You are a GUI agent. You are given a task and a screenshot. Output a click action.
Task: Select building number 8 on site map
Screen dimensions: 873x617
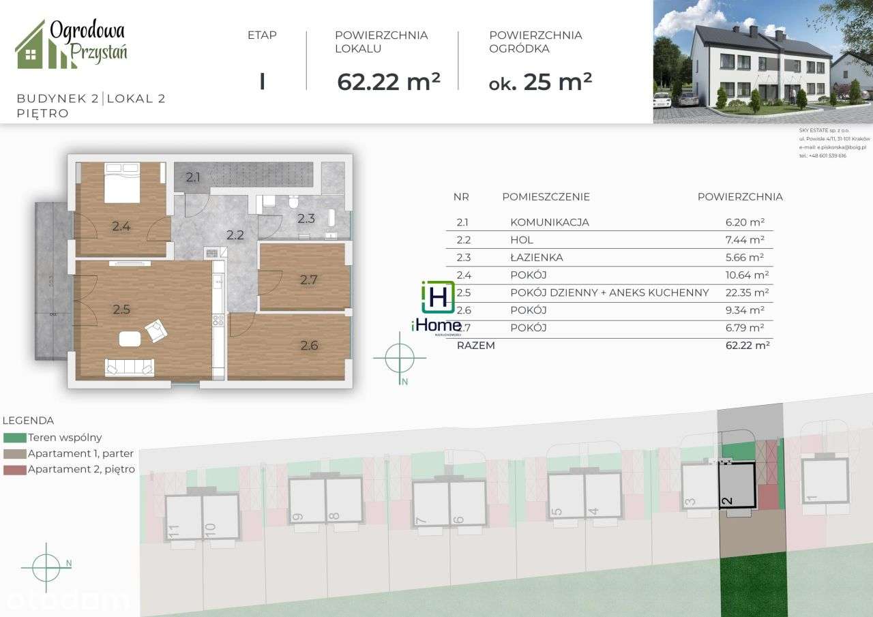(344, 500)
